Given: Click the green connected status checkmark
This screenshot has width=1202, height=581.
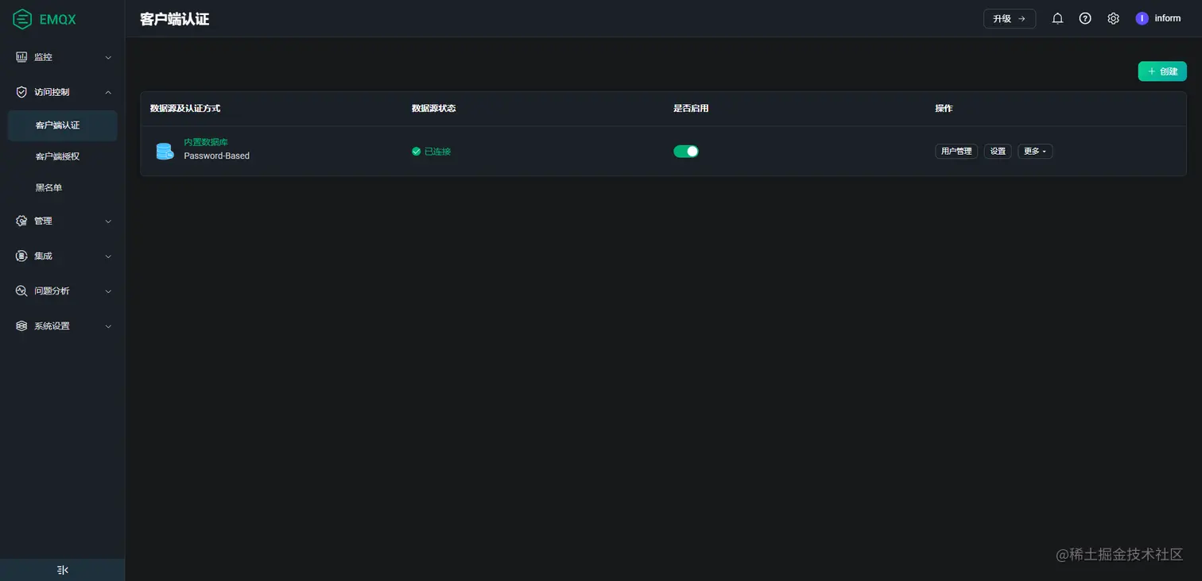Looking at the screenshot, I should click(416, 151).
